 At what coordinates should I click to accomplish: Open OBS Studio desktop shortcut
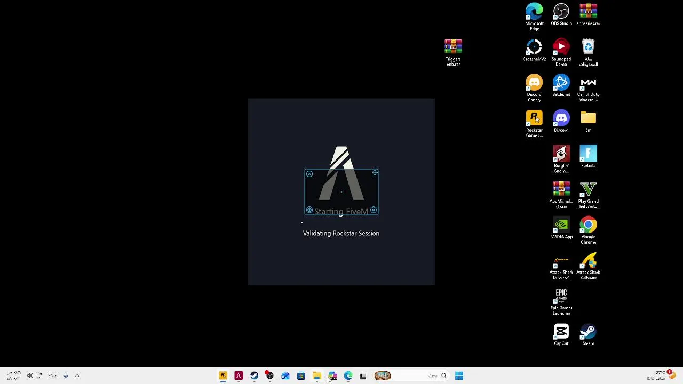point(561,14)
